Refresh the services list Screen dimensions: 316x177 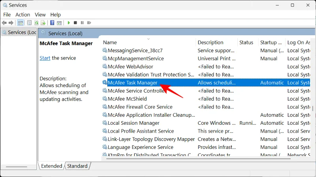36,23
